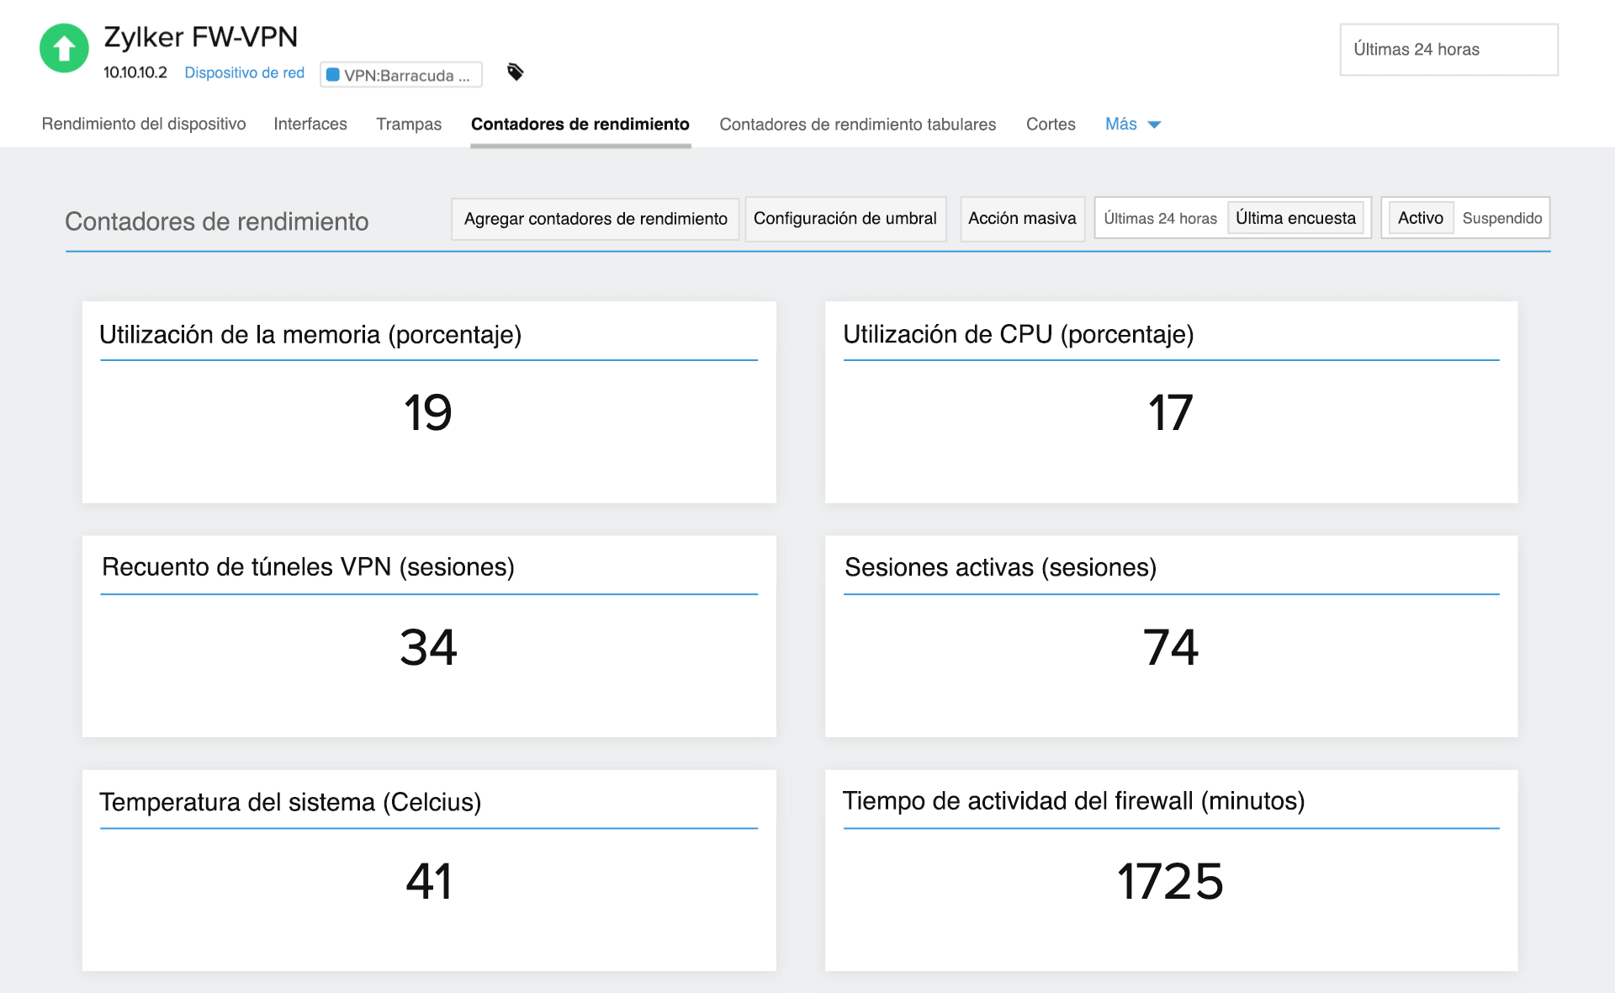Click the green device status arrow icon
The image size is (1615, 993).
coord(63,48)
